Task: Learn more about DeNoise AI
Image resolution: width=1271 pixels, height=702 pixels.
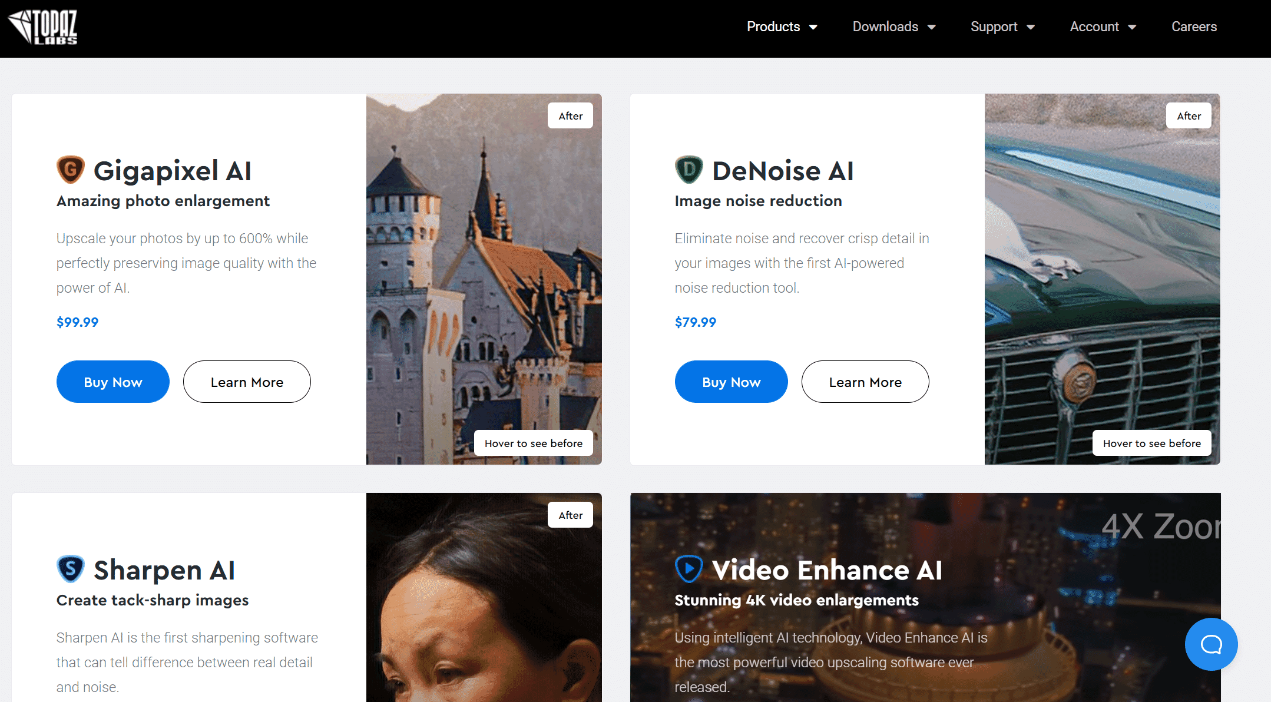Action: click(865, 382)
